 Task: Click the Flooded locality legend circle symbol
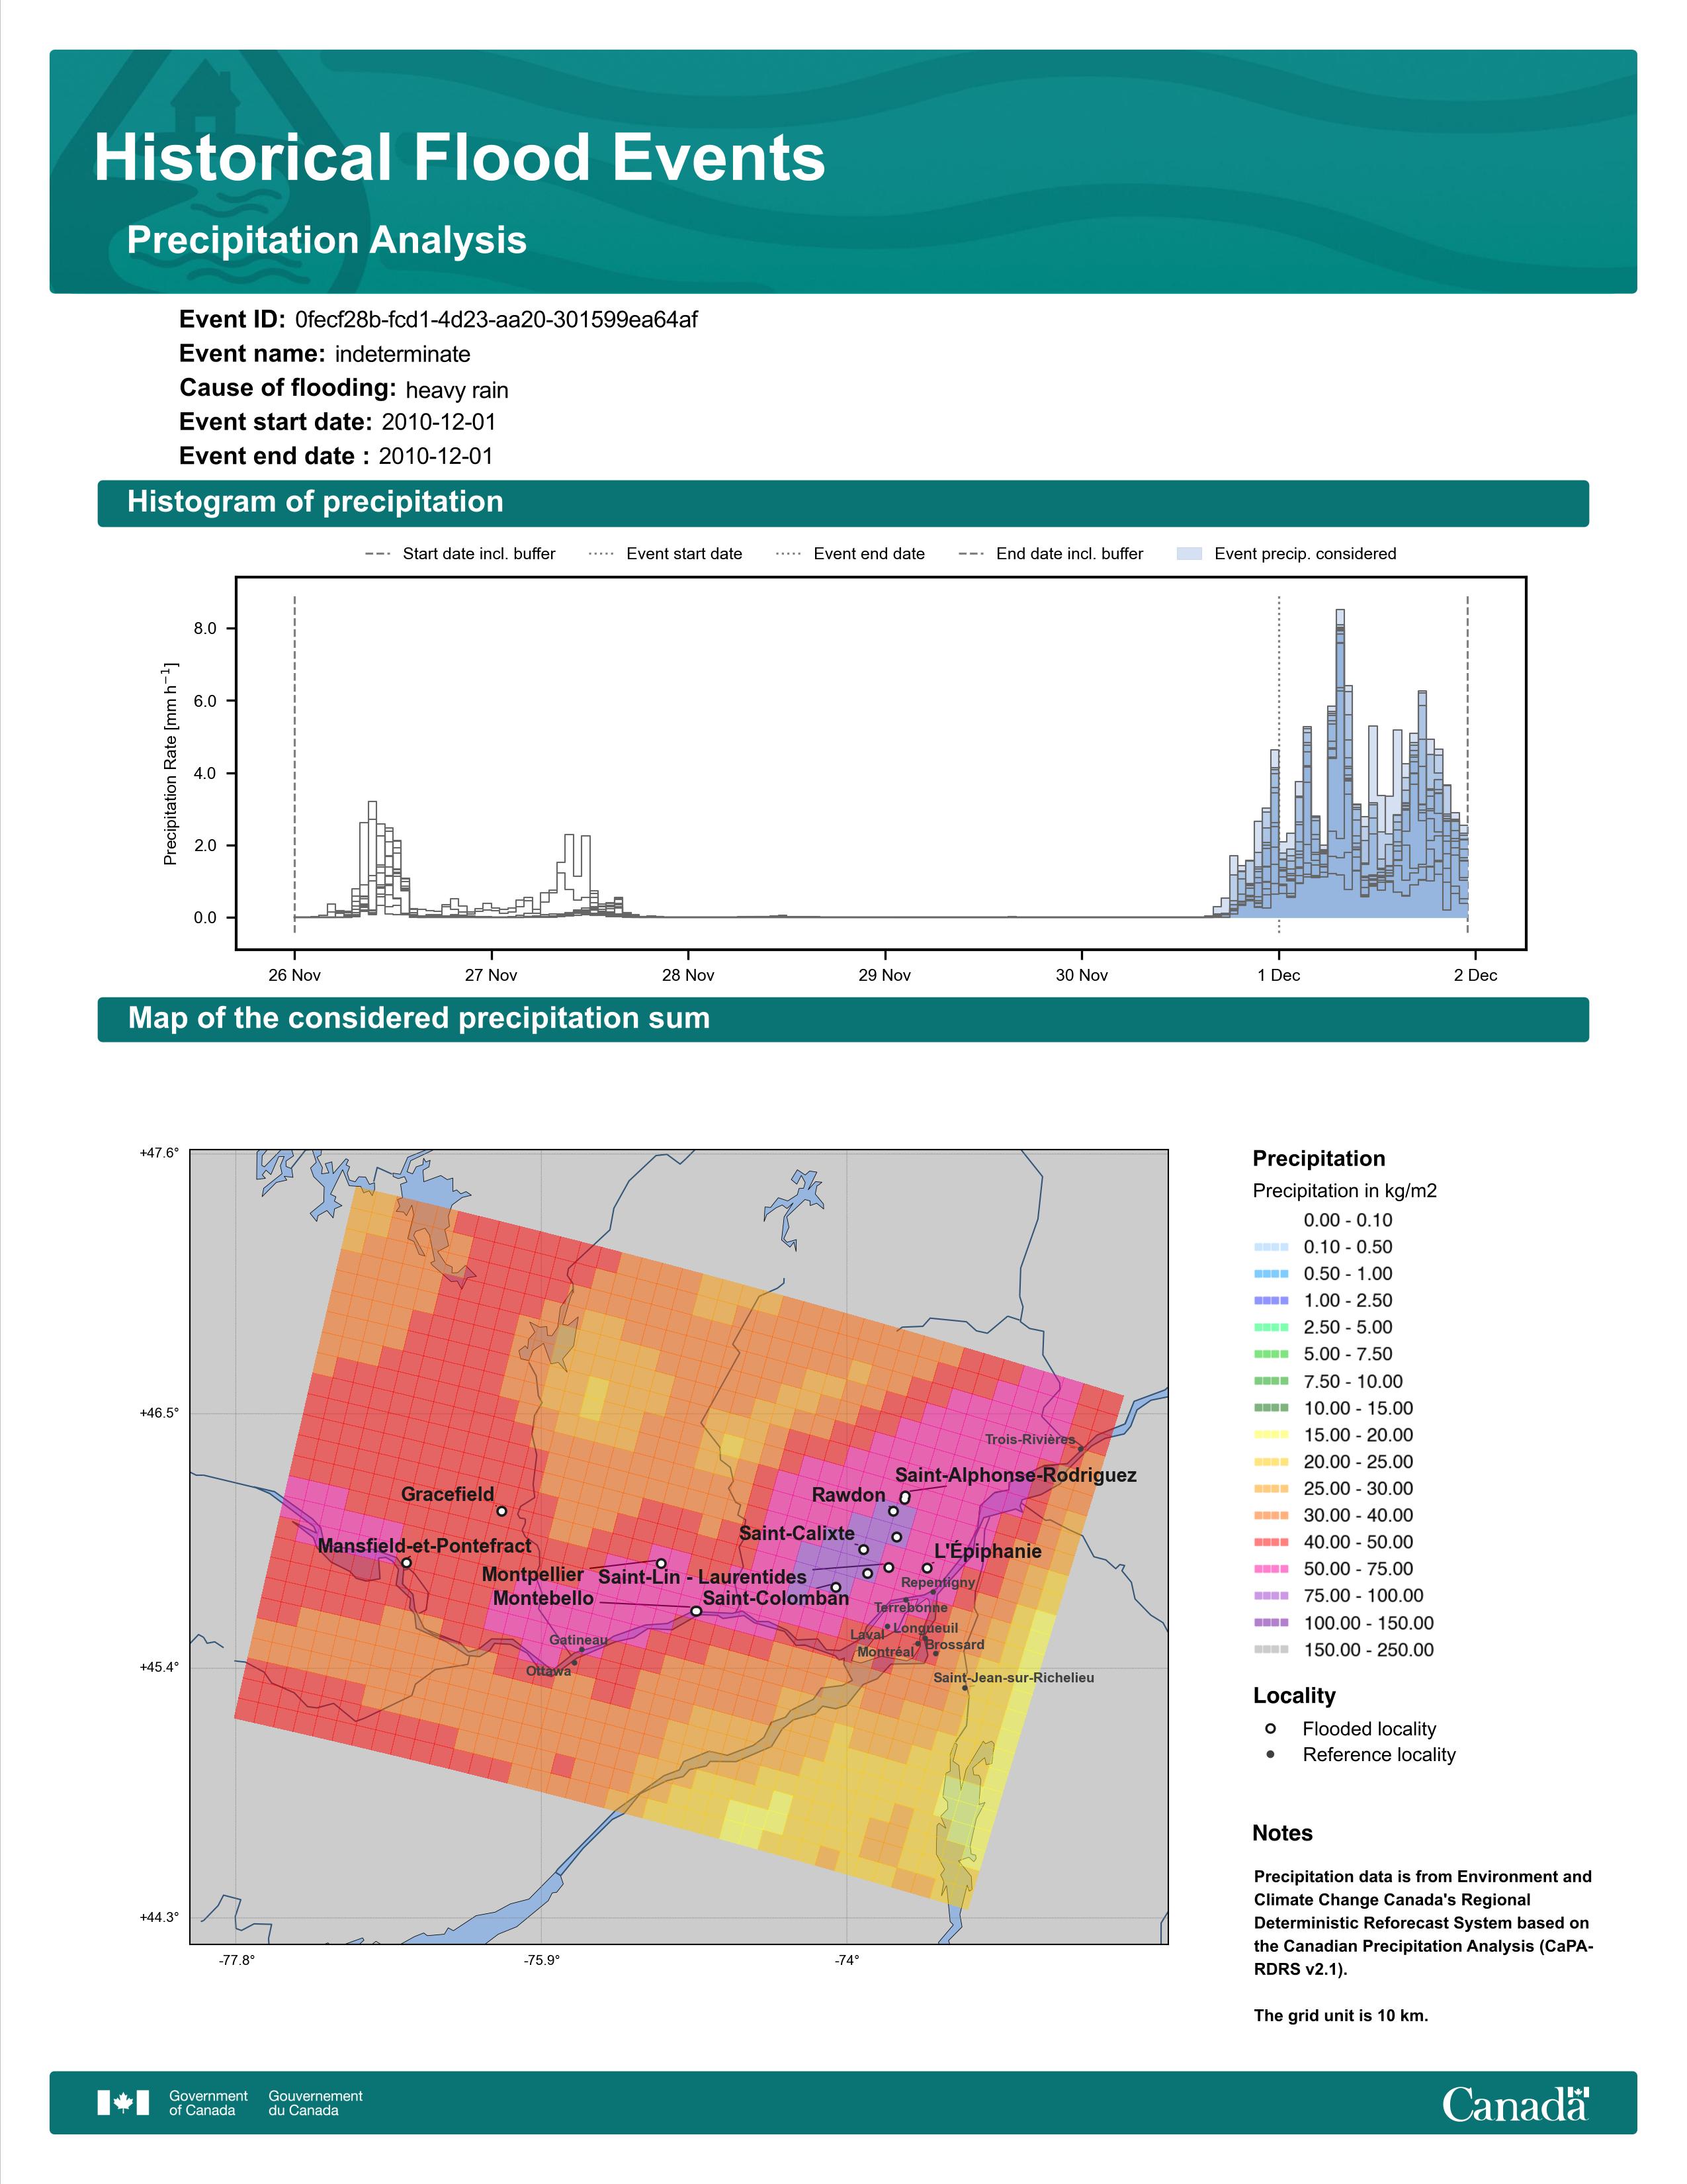point(1270,1728)
